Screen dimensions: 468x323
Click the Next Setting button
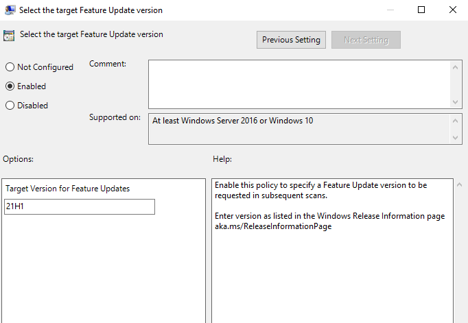tap(366, 40)
